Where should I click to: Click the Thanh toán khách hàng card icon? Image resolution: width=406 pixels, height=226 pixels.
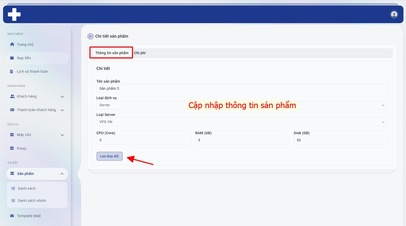tap(12, 110)
